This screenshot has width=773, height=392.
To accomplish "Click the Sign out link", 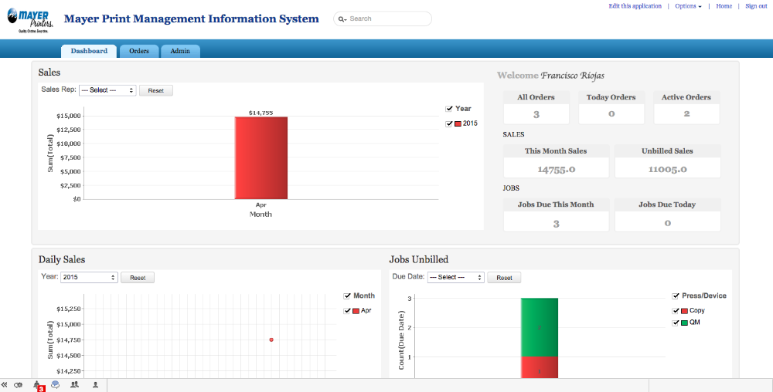I will tap(756, 6).
